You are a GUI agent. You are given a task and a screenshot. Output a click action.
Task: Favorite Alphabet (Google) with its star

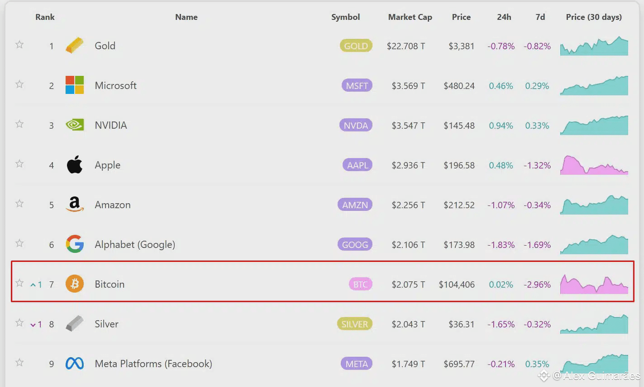[19, 243]
